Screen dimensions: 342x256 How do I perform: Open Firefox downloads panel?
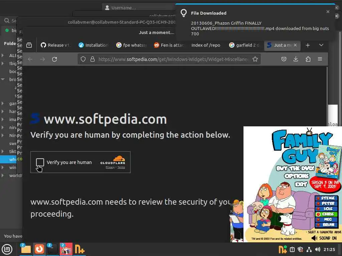(296, 59)
